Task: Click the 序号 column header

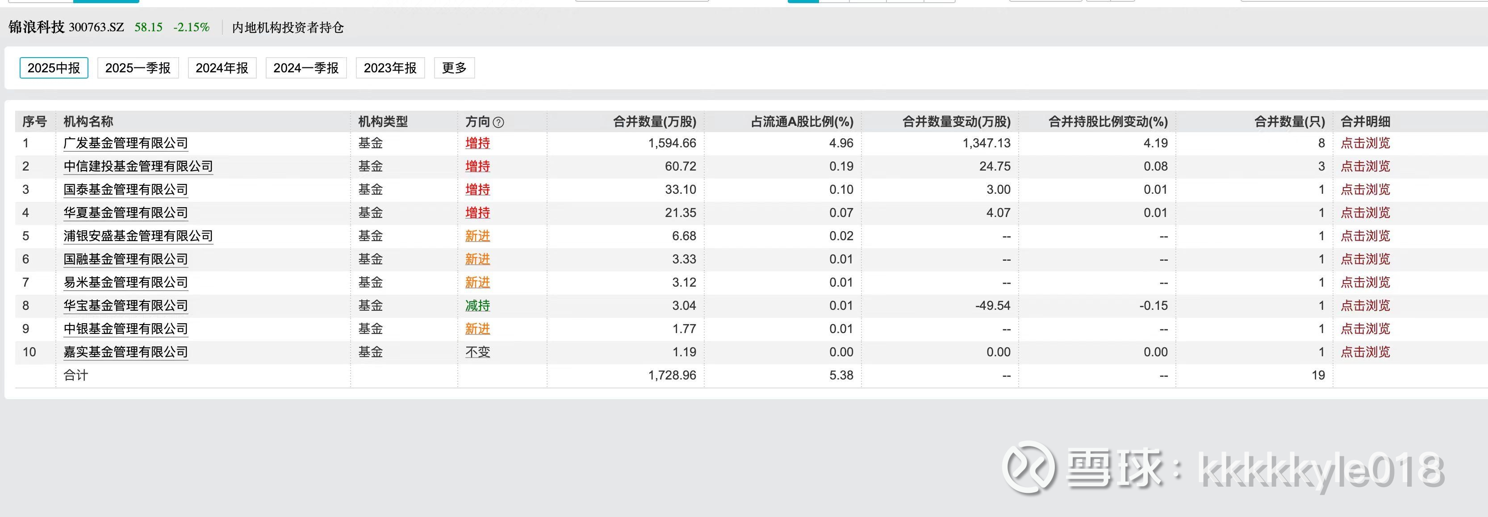Action: 34,122
